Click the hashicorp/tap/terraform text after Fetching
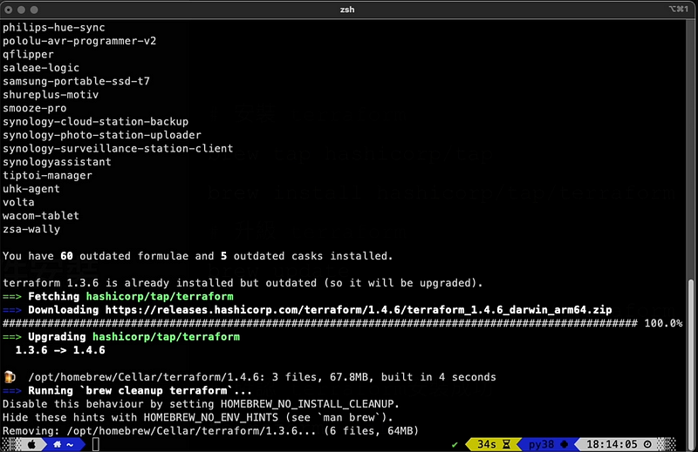698x452 pixels. (160, 296)
